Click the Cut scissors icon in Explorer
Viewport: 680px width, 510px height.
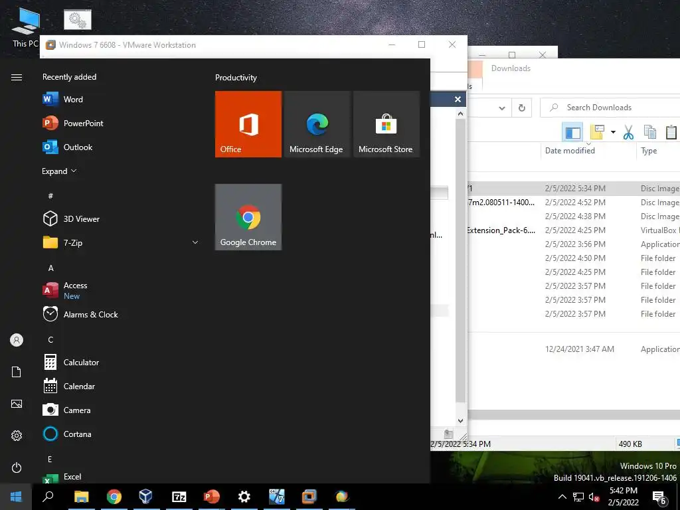click(x=628, y=132)
